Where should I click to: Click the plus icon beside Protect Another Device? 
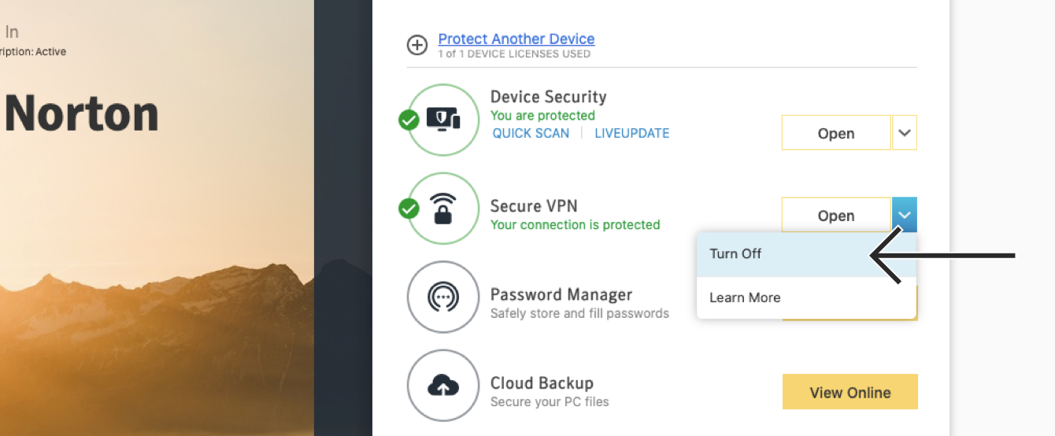(x=417, y=46)
